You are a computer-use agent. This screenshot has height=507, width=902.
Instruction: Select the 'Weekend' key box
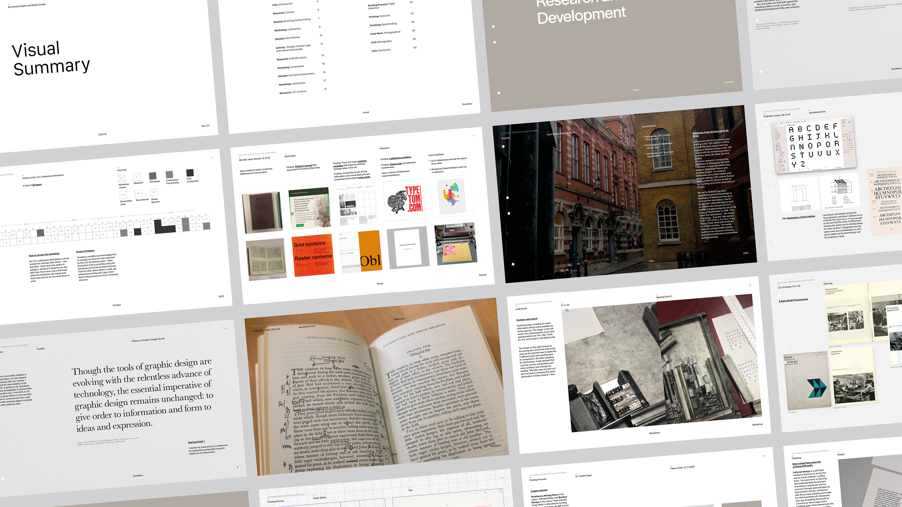point(137,177)
